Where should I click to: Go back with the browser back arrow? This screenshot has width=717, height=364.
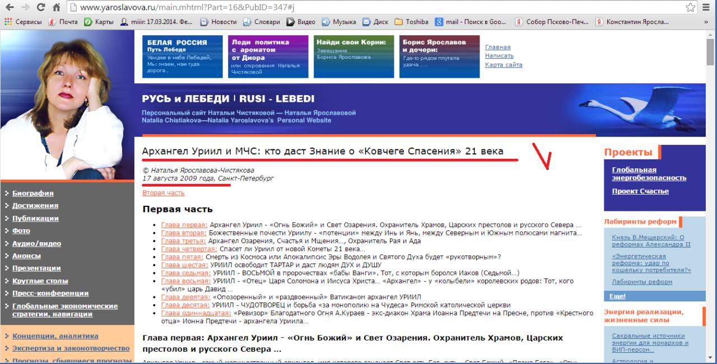click(8, 8)
